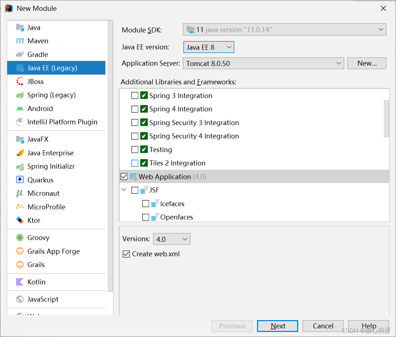Click the Ktor diamond icon
396x337 pixels.
(20, 220)
